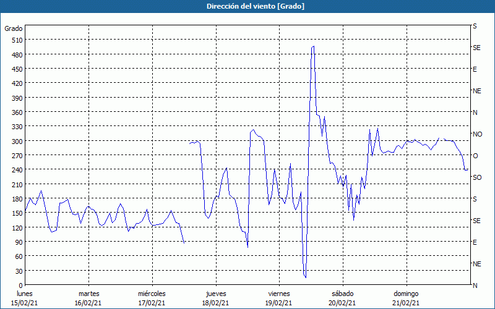Viewport: 495px width, 309px height.
Task: Select the 'NE' compass label level with 30
Action: click(x=477, y=264)
